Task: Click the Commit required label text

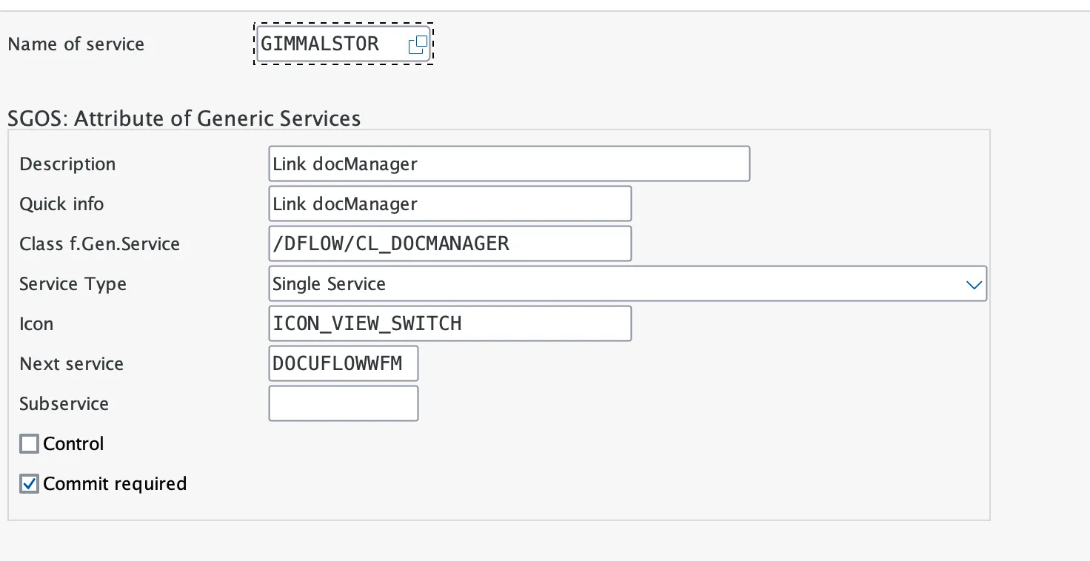Action: click(115, 484)
